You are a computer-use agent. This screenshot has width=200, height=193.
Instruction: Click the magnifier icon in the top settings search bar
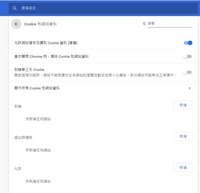15,8
